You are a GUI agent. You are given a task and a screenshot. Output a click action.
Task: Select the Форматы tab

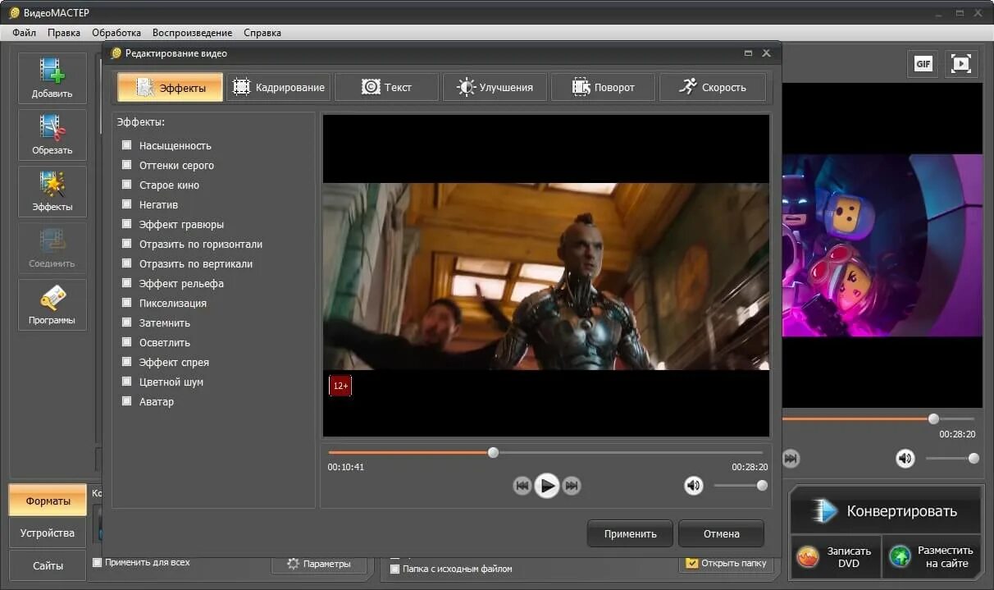[48, 501]
